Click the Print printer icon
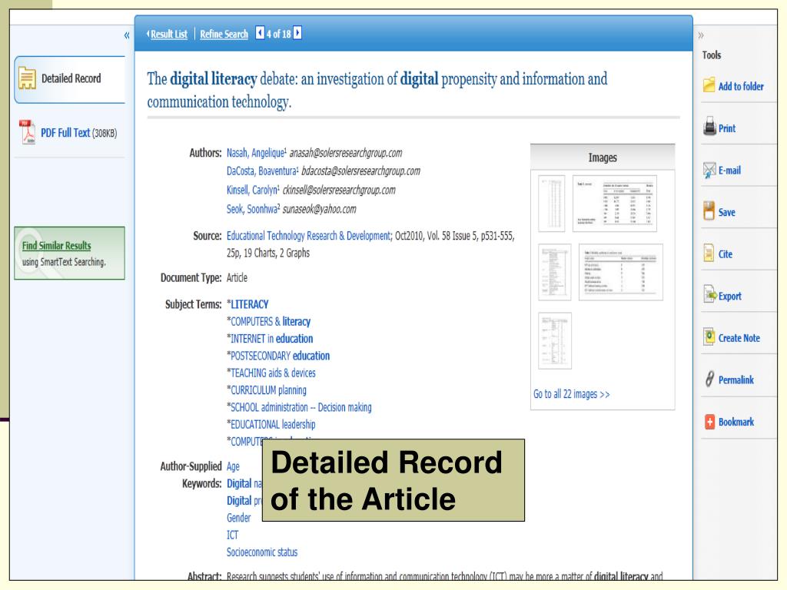 point(709,127)
